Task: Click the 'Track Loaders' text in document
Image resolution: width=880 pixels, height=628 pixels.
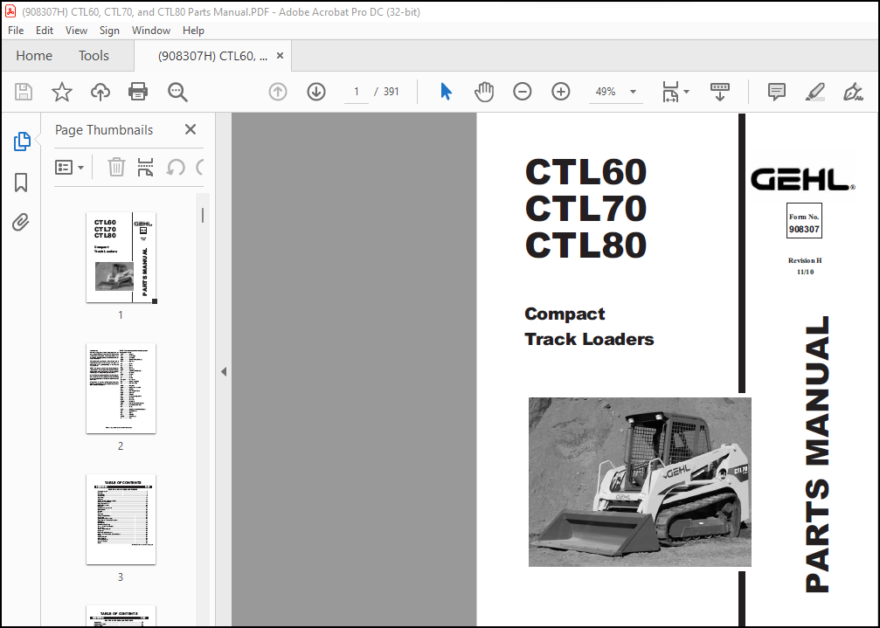Action: pos(589,339)
